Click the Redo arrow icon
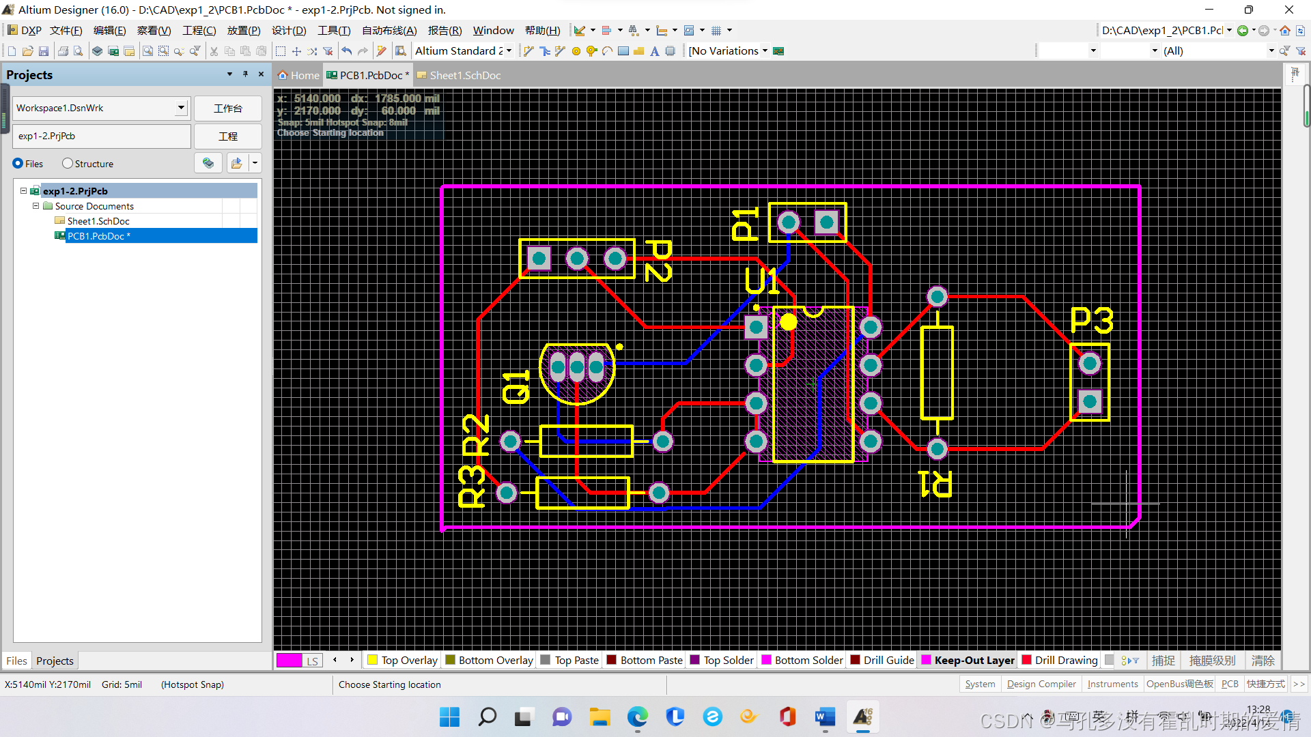The height and width of the screenshot is (737, 1311). pos(363,51)
